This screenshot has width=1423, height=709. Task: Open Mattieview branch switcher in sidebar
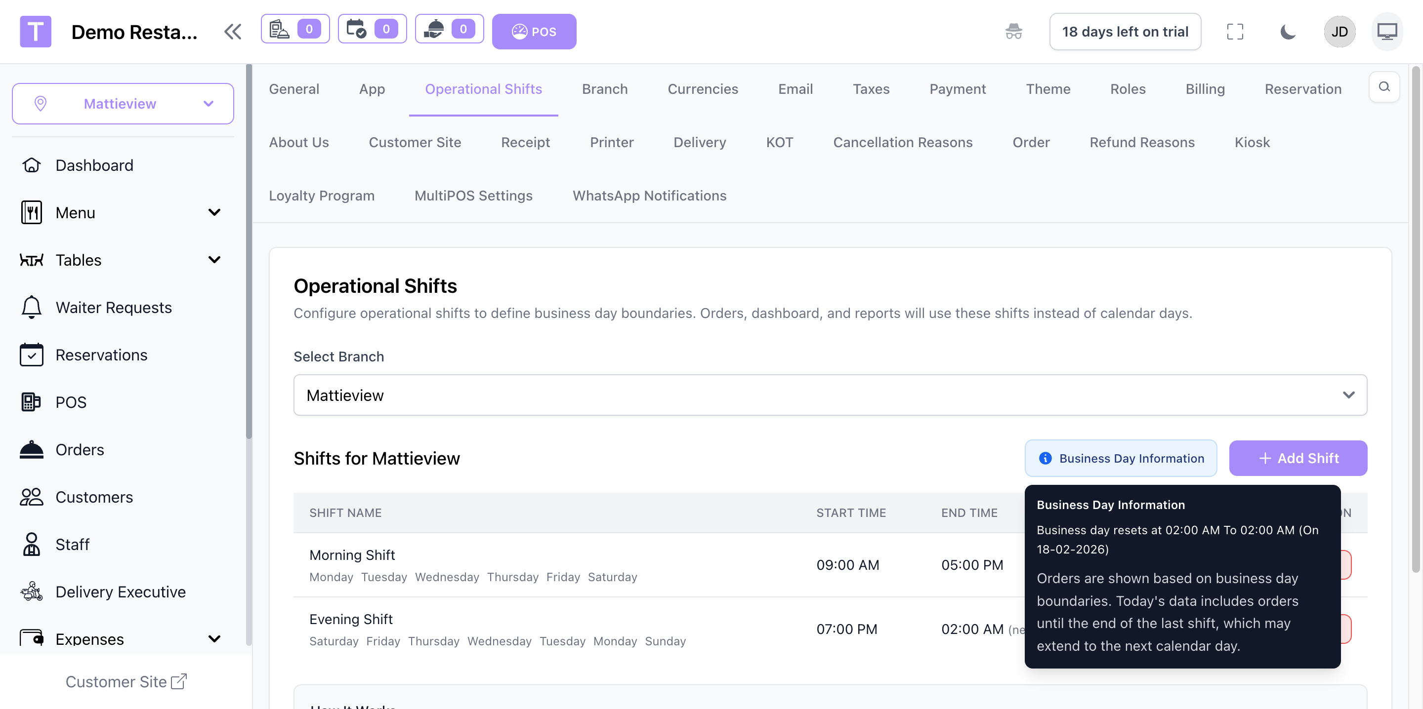(123, 104)
